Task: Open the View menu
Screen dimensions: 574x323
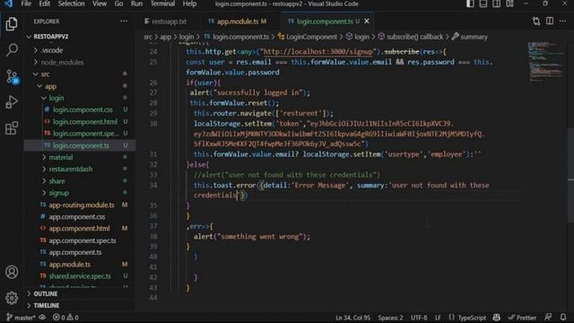Action: (100, 4)
